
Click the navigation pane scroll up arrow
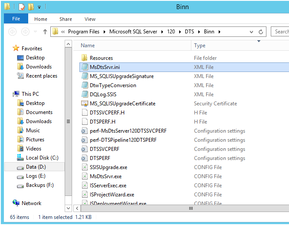point(68,44)
